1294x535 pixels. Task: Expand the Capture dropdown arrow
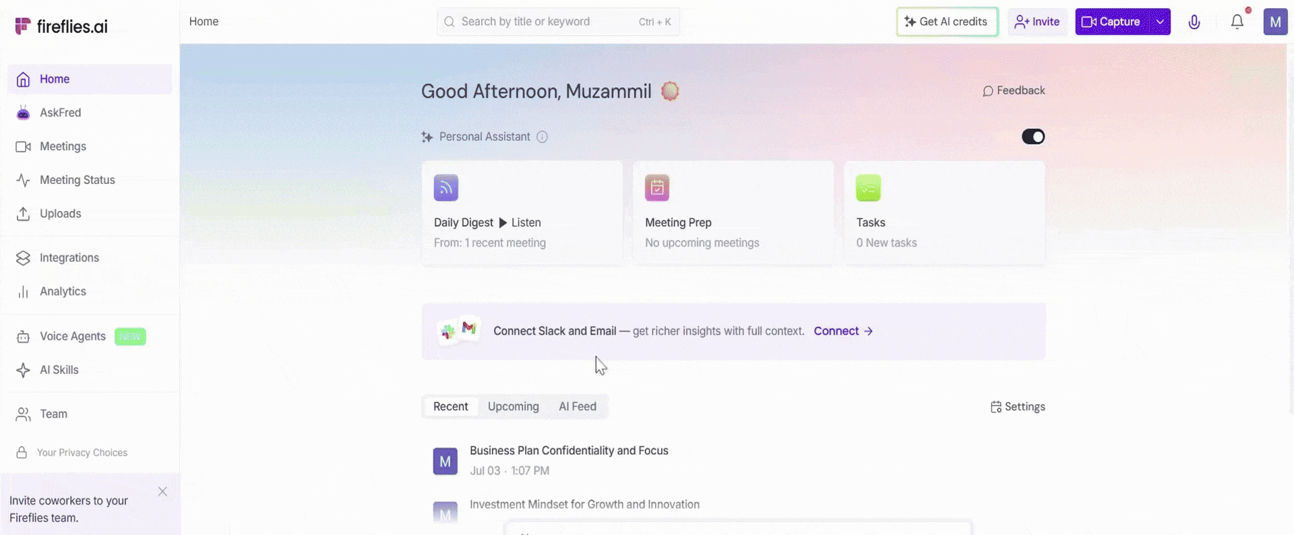(x=1160, y=22)
